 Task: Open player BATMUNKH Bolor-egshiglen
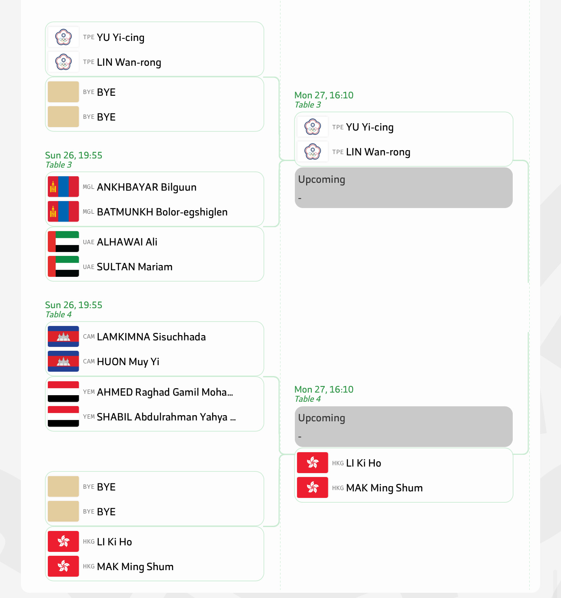point(162,212)
